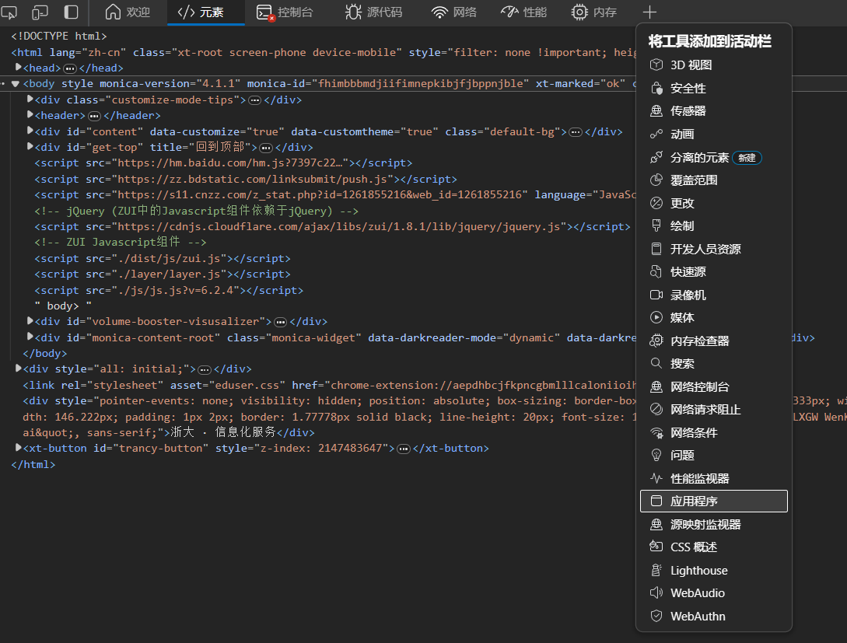Expand div customize-mode-tips node
This screenshot has width=847, height=643.
pyautogui.click(x=30, y=99)
